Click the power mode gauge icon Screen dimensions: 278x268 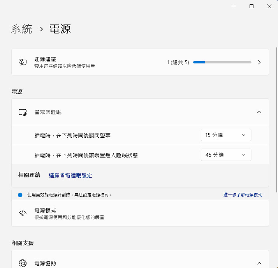[23, 213]
